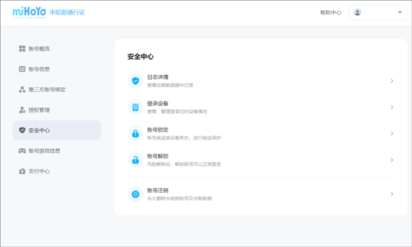Click the 安全中心 page heading
Image resolution: width=412 pixels, height=247 pixels.
click(x=141, y=57)
